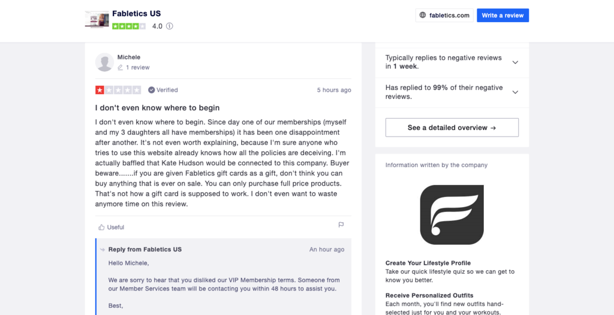The image size is (614, 315).
Task: Click the Fabletics US company thumbnail image
Action: 97,20
